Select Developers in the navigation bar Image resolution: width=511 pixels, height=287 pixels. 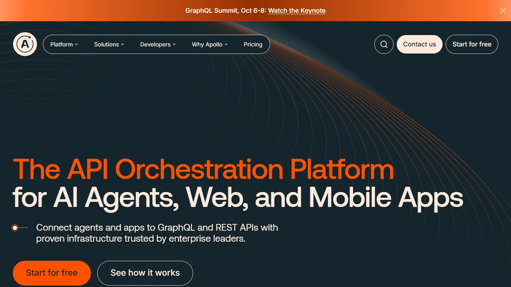pos(155,44)
